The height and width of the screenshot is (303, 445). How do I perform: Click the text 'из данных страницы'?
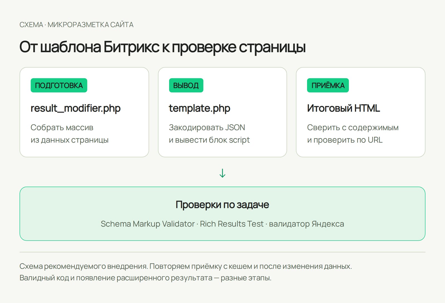[x=70, y=140]
